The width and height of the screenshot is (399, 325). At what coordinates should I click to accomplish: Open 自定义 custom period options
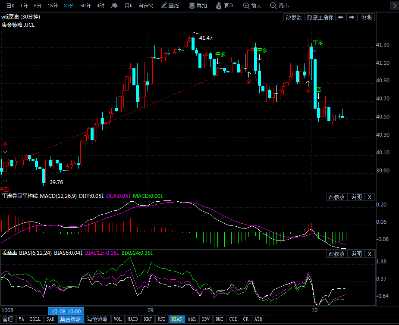(146, 6)
